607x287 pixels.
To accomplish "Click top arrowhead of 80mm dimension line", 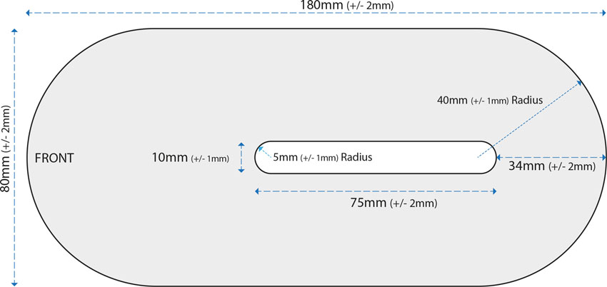I will (15, 31).
